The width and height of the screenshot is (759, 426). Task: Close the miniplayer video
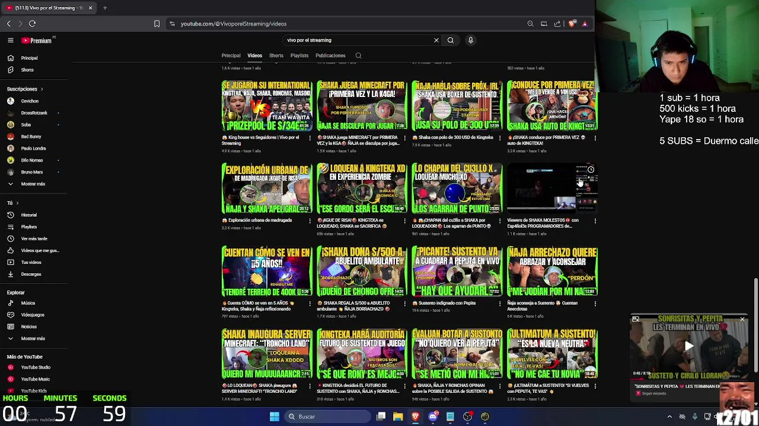[742, 319]
